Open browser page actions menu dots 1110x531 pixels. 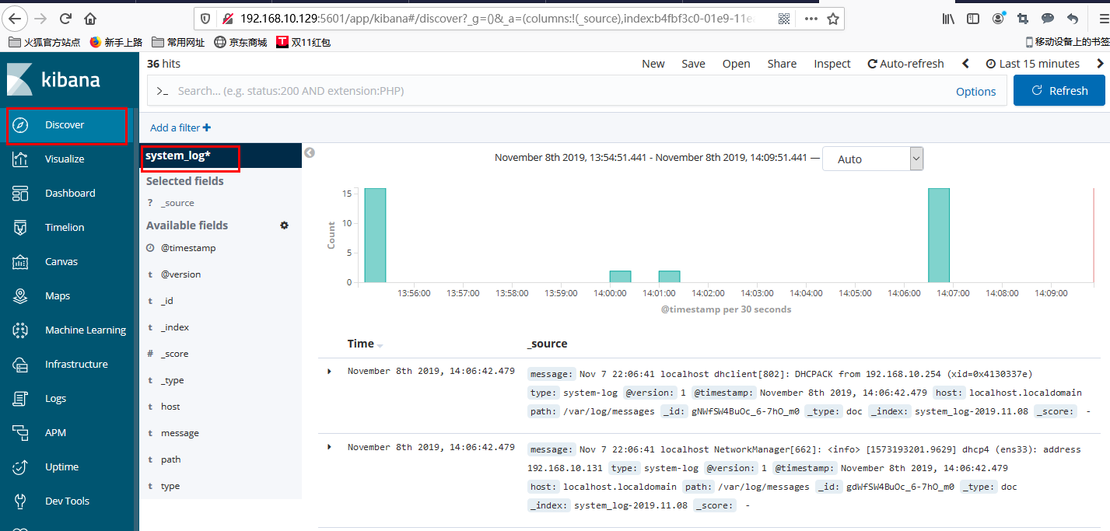811,19
